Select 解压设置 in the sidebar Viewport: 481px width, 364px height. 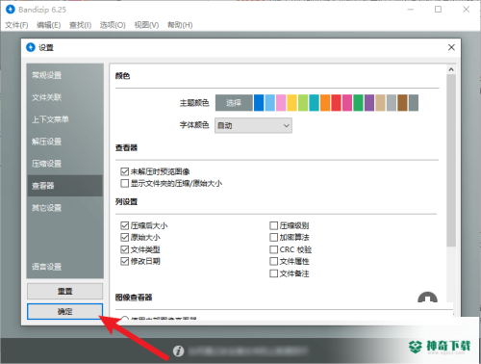coord(65,142)
